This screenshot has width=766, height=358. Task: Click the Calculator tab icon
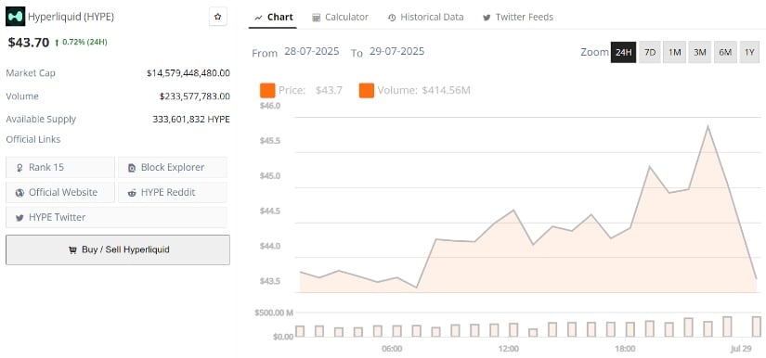[x=316, y=18]
